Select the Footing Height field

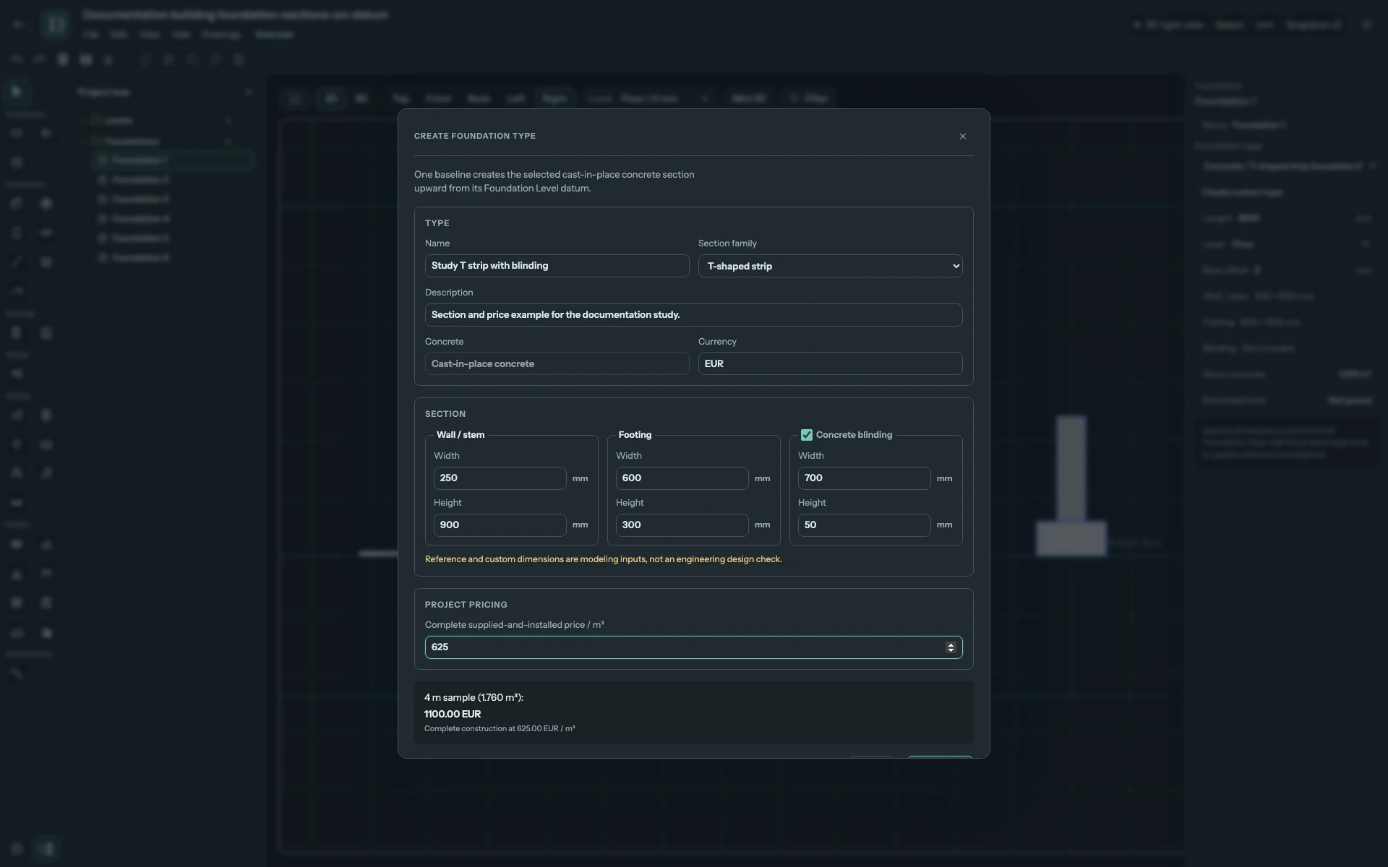682,525
